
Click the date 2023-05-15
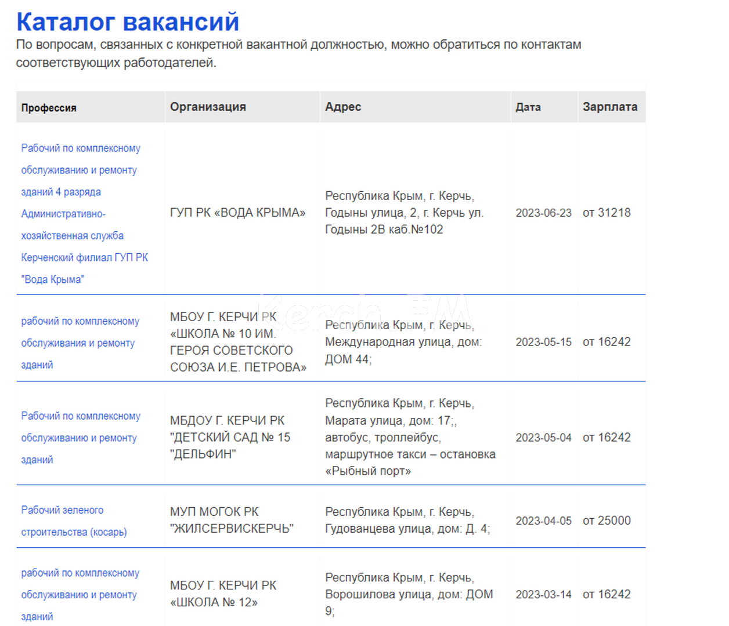coord(544,342)
